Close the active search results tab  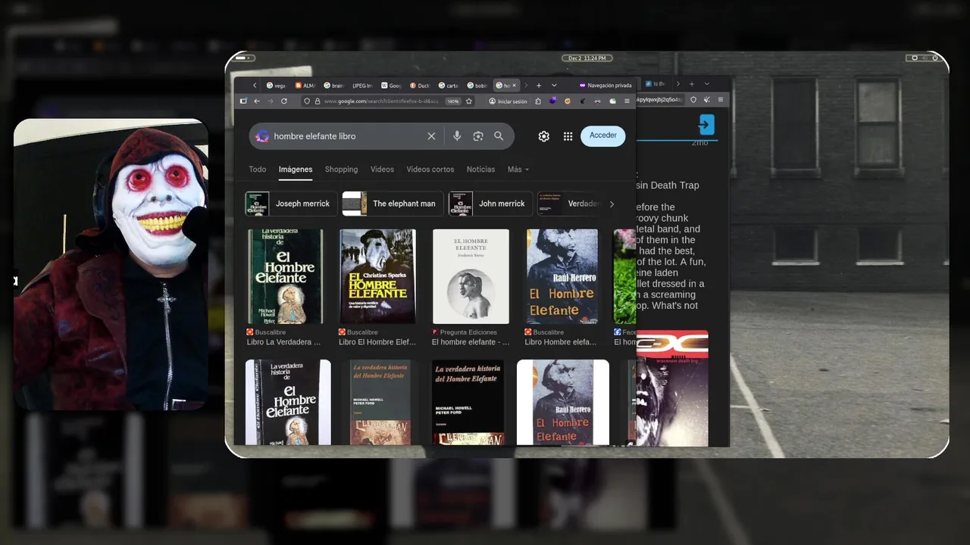click(x=515, y=86)
